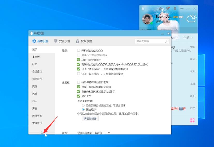Viewport: 214px width, 147px height.
Task: Open the conversation timestamped 8:59
Action: click(x=185, y=61)
